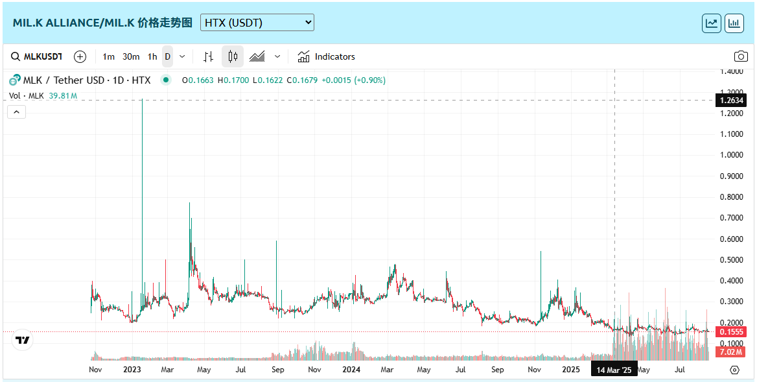Click the 2023 label on time axis

coord(132,370)
